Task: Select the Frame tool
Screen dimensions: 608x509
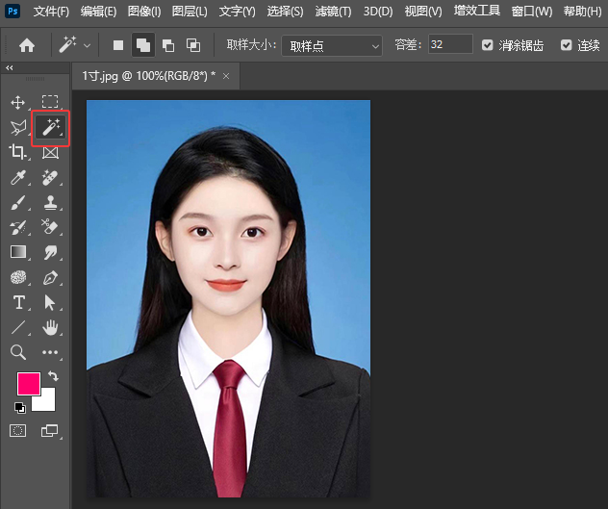Action: 50,153
